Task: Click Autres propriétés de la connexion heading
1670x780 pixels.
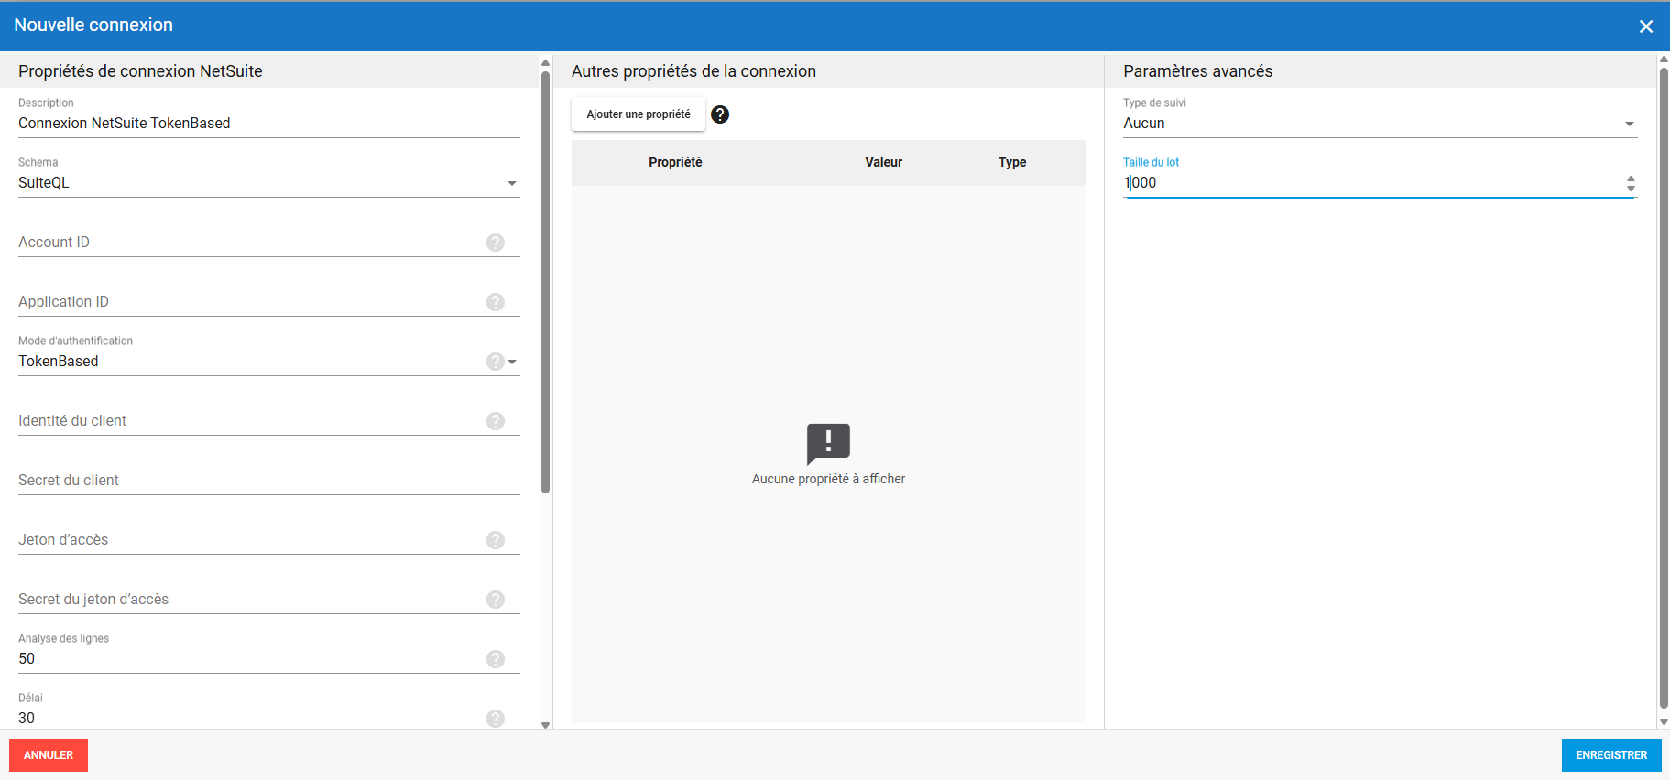Action: (693, 71)
